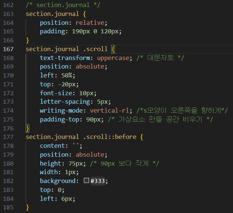Click 'absolute' value on line 169

pyautogui.click(x=90, y=66)
